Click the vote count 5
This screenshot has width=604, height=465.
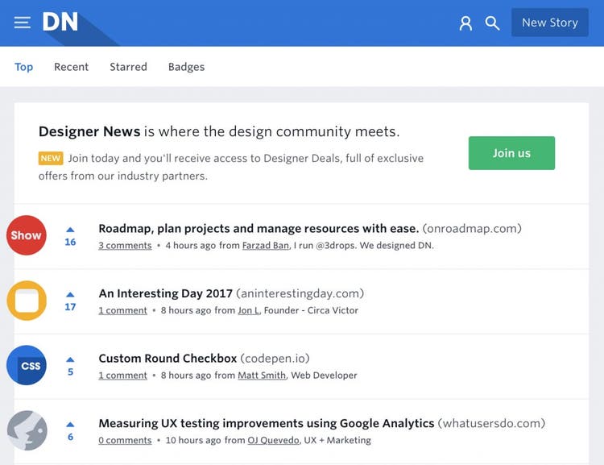point(70,372)
